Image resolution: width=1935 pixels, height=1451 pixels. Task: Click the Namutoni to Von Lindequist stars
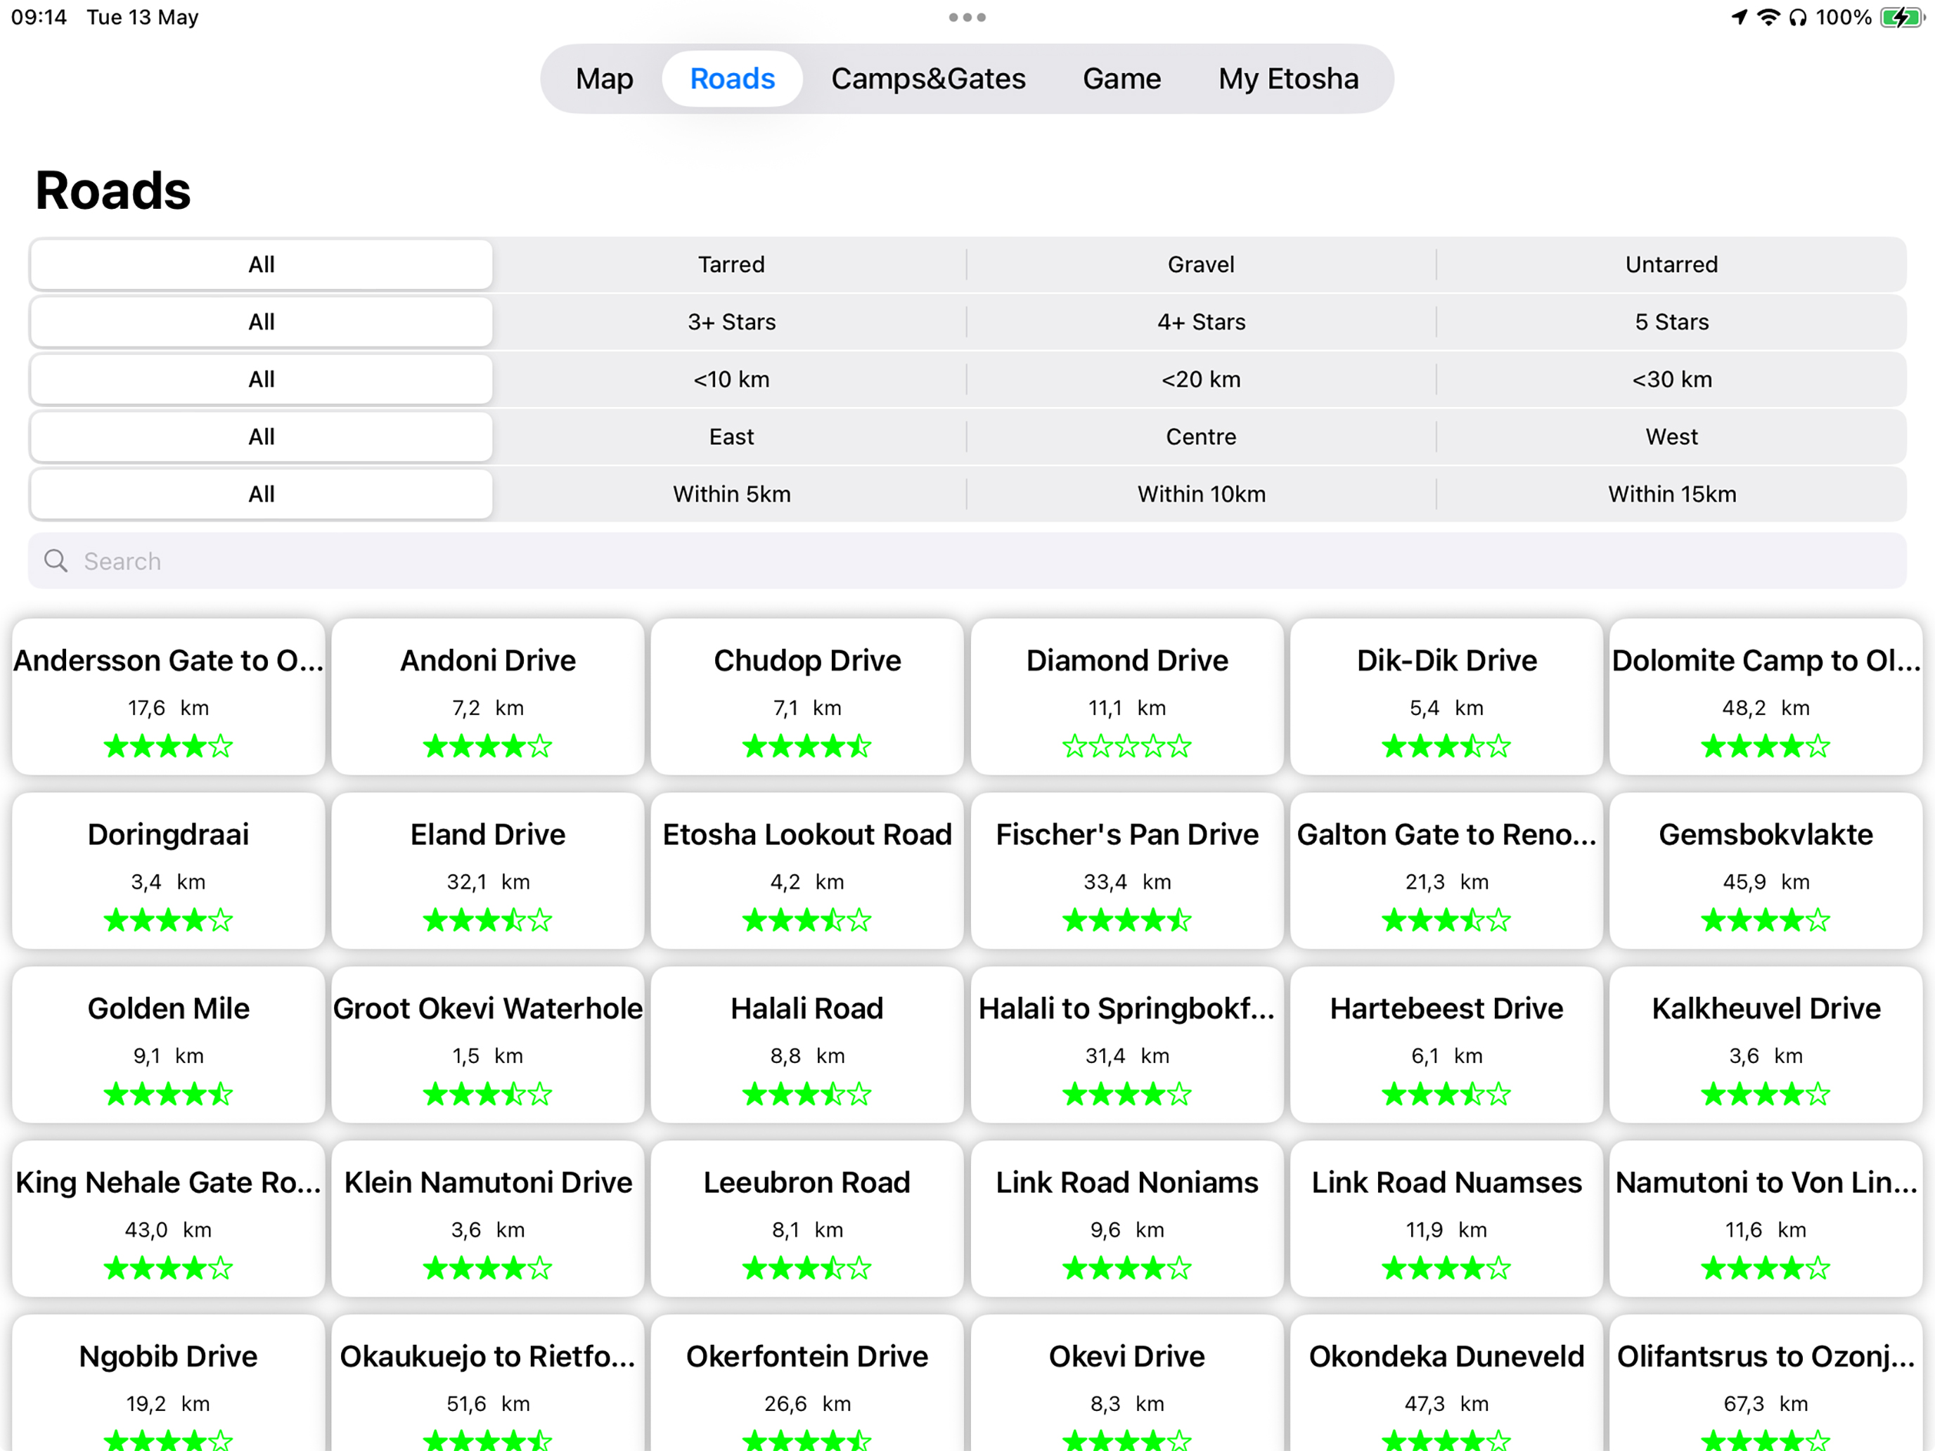[1766, 1268]
